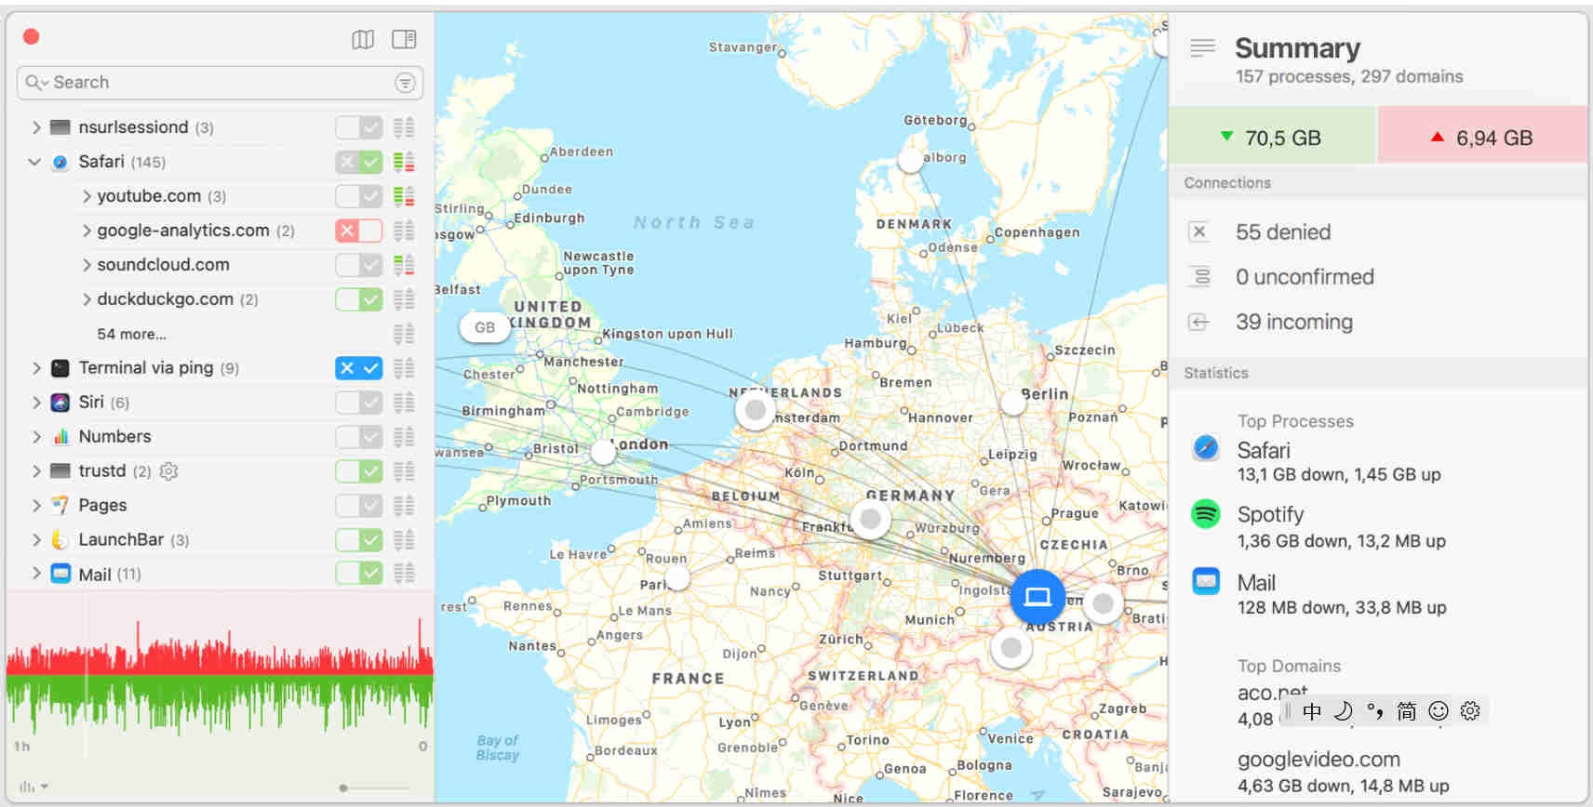Select the Pages row in process list

(220, 506)
